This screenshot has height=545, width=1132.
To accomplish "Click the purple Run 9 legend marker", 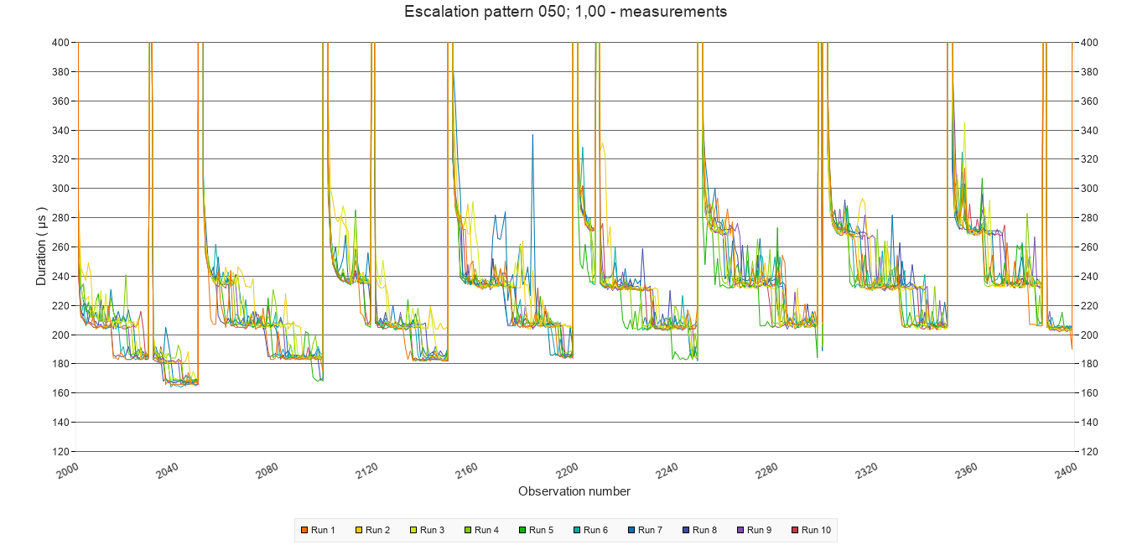I will pos(741,530).
